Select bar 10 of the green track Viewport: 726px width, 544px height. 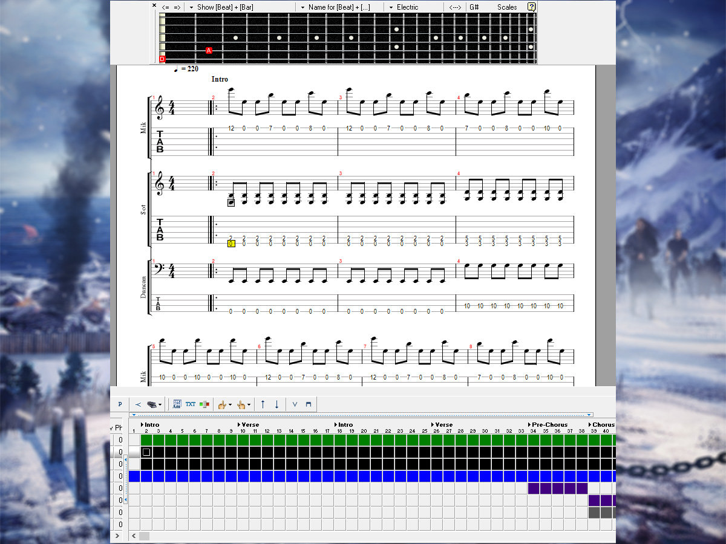pyautogui.click(x=243, y=440)
